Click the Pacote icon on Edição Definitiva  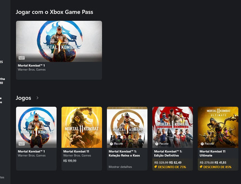point(157,144)
